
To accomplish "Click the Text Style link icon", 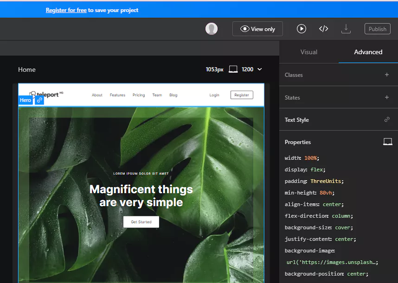I will [387, 120].
